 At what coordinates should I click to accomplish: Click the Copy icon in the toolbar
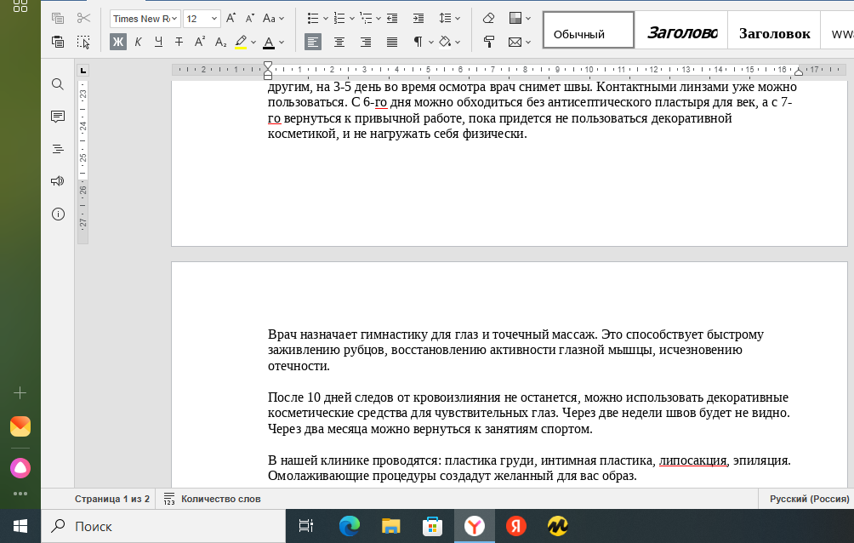pos(57,19)
